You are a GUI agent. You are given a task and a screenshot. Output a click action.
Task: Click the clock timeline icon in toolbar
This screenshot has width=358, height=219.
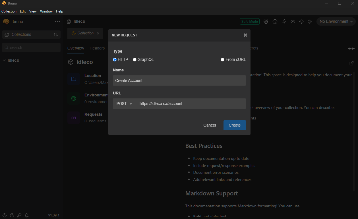coord(275,22)
